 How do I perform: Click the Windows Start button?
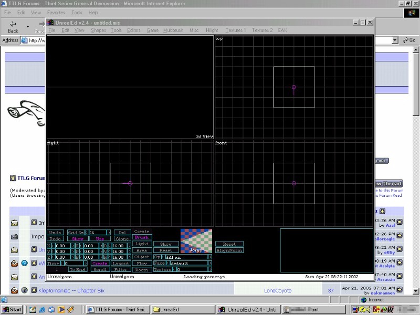tap(12, 309)
